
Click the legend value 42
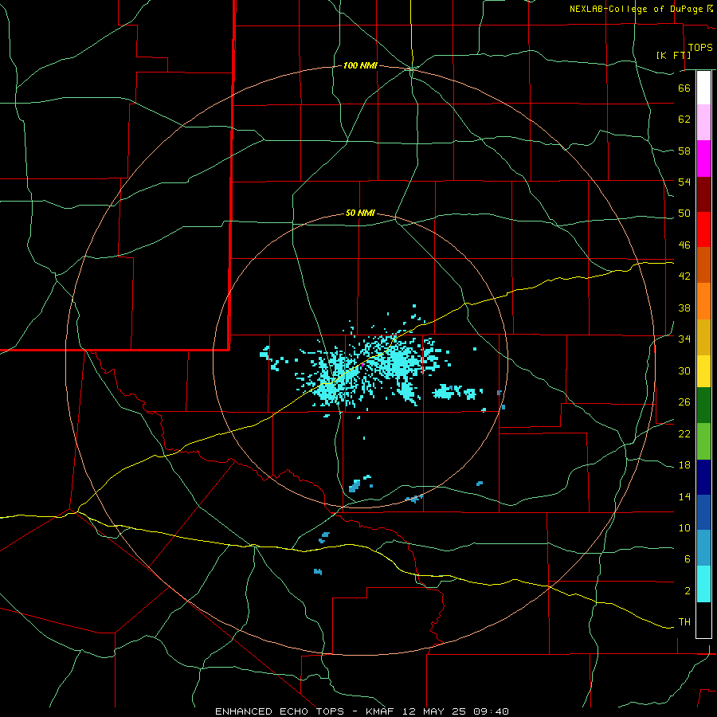684,276
